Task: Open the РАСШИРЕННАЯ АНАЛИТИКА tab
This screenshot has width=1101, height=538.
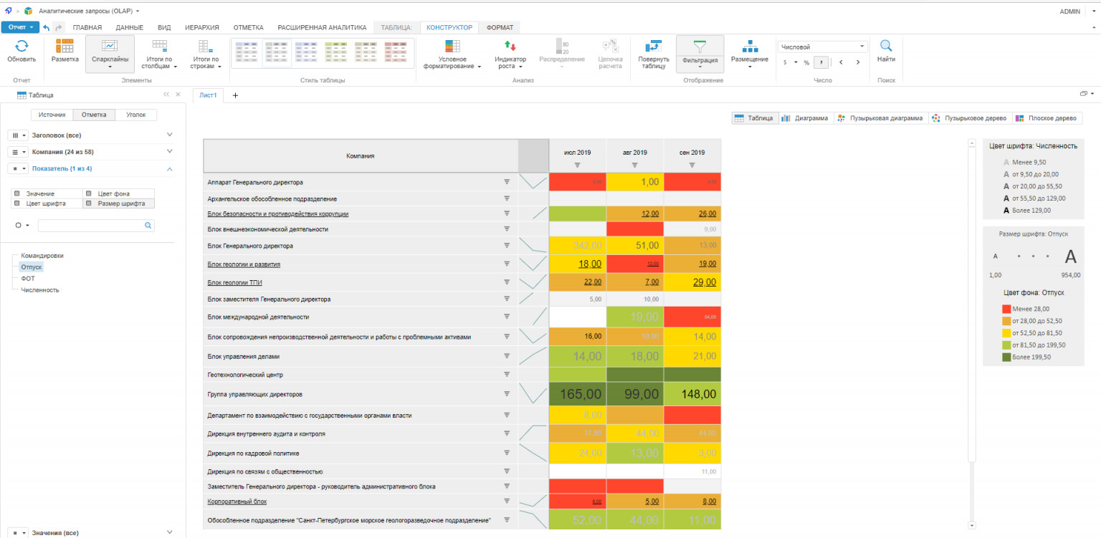Action: coord(322,27)
